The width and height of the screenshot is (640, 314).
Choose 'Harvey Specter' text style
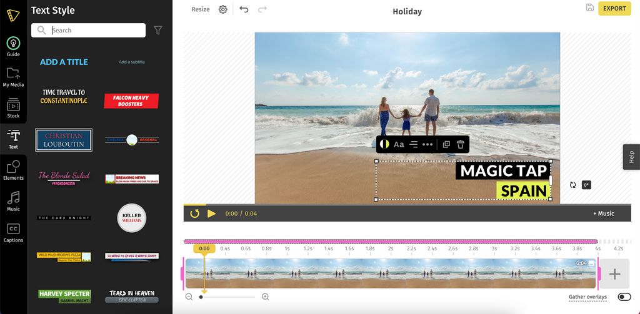(x=64, y=296)
